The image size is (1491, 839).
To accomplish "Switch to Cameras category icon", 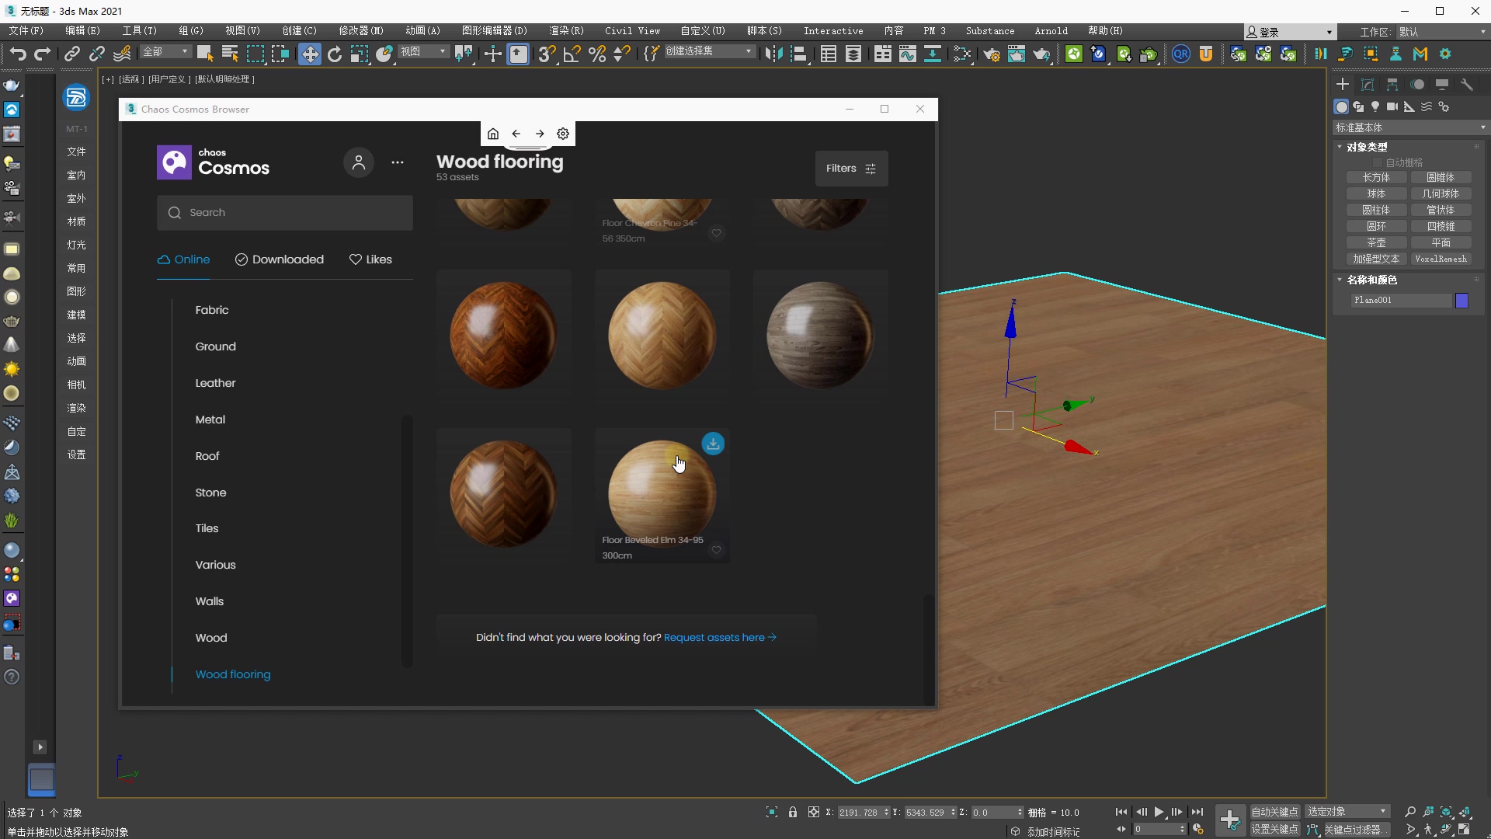I will (1392, 106).
